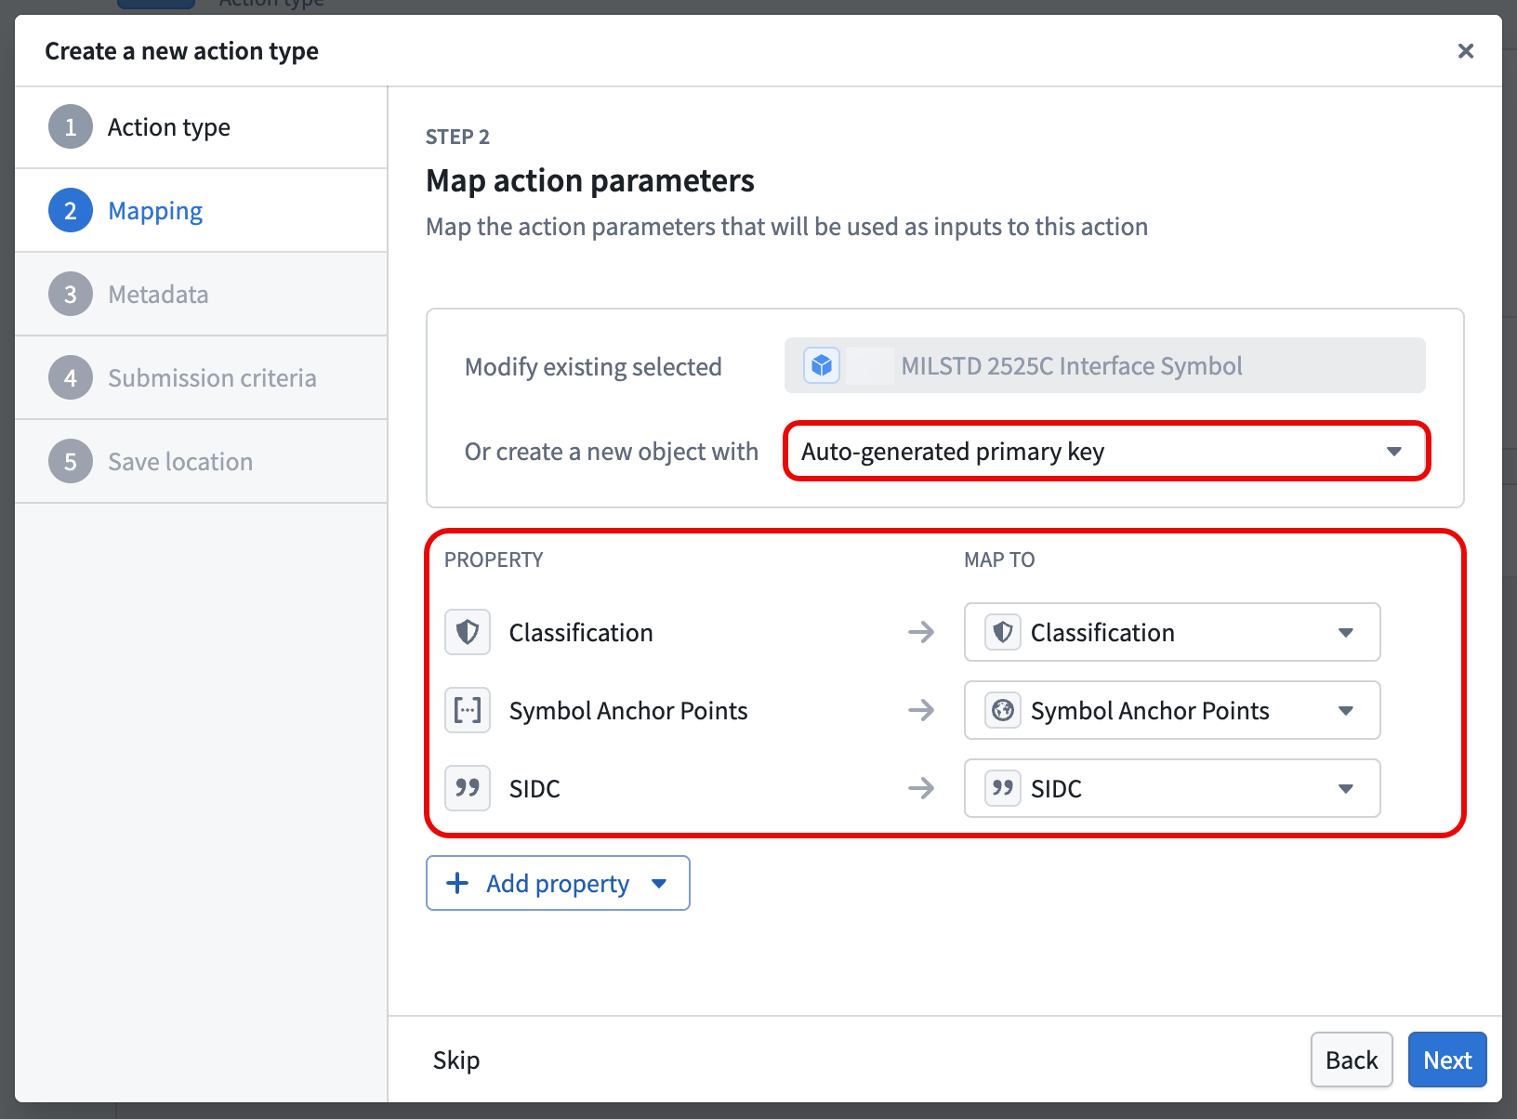Click the MAP TO column header
The height and width of the screenshot is (1119, 1517).
[x=999, y=559]
